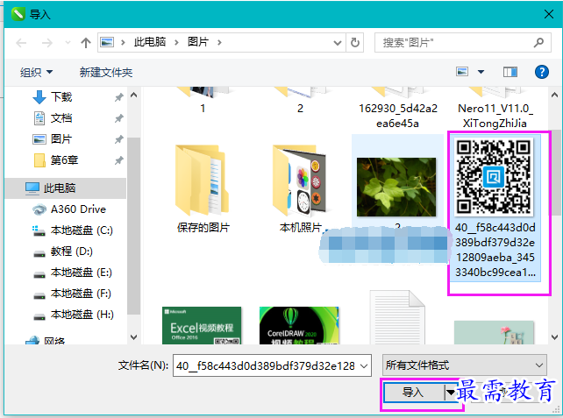Image resolution: width=563 pixels, height=418 pixels.
Task: Close the 导入 dialog
Action: pos(549,14)
